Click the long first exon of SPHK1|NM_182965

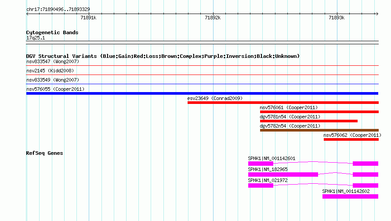coord(283,175)
